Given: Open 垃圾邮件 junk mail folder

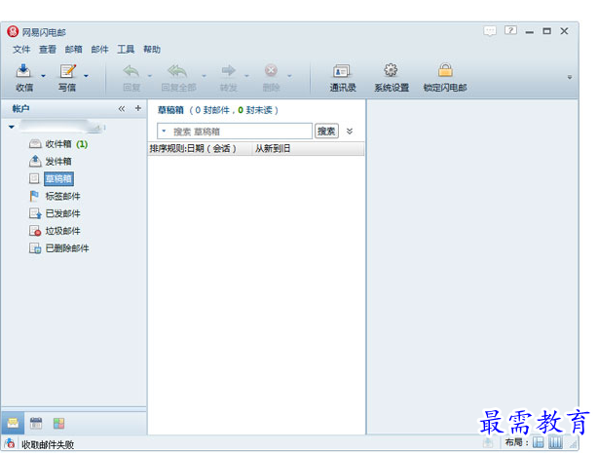Looking at the screenshot, I should (x=55, y=231).
